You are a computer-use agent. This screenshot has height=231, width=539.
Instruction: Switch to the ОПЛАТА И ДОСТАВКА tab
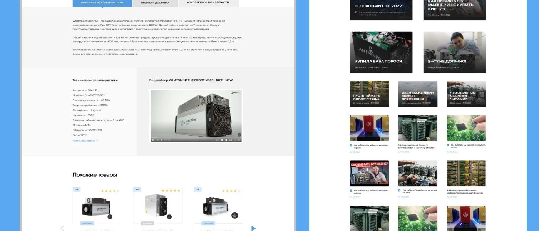[x=155, y=2]
